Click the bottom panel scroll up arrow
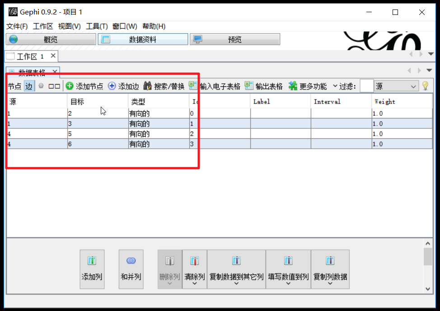The height and width of the screenshot is (311, 440). (428, 243)
